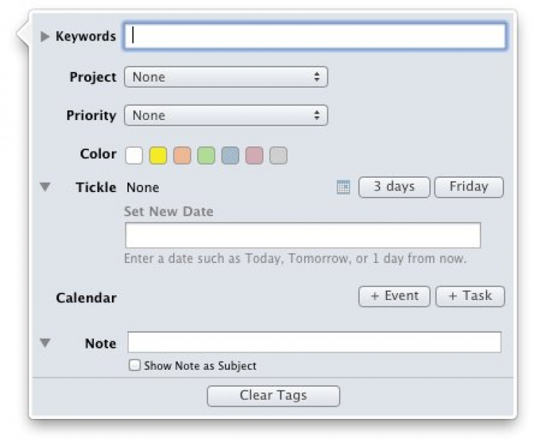Choose the orange color swatch
Viewport: 534px width, 443px height.
(x=182, y=155)
